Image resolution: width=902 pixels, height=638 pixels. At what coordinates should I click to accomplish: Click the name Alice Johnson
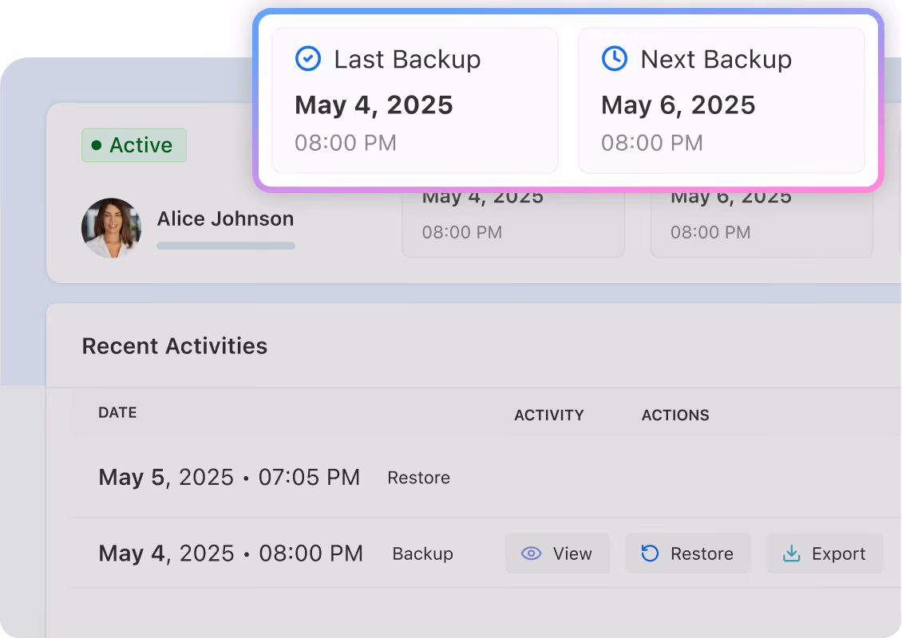[225, 219]
